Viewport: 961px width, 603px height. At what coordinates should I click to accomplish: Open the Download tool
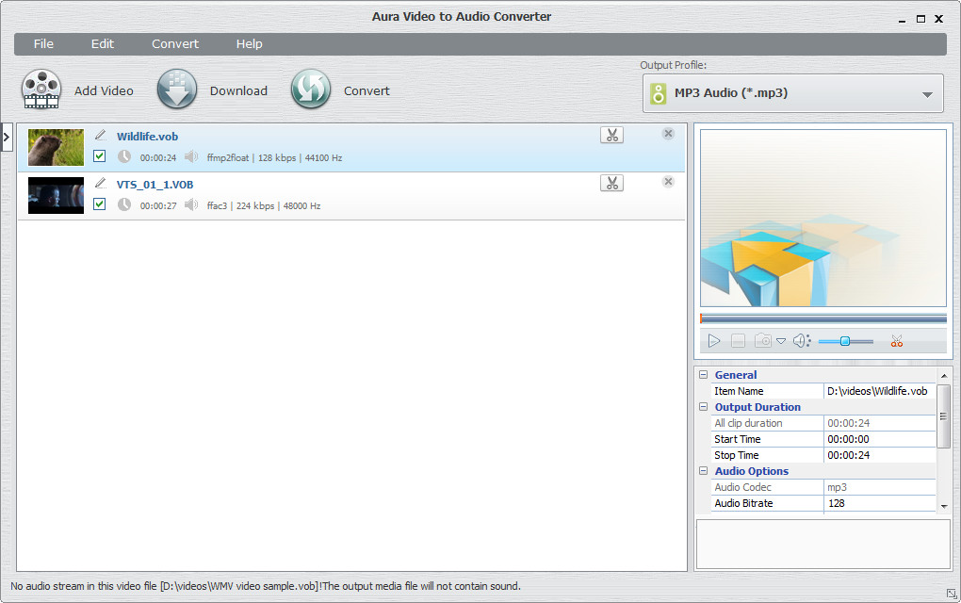point(177,90)
